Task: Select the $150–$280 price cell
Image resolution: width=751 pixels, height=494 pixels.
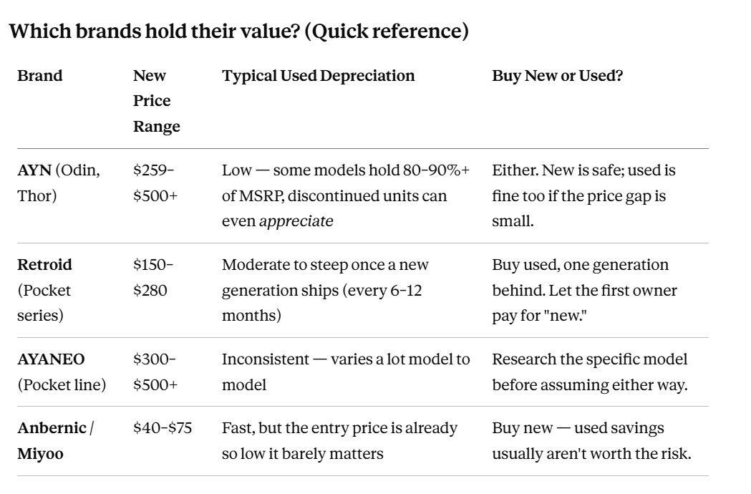Action: point(153,277)
